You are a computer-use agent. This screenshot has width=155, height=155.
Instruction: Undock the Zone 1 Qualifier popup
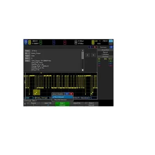point(67,94)
